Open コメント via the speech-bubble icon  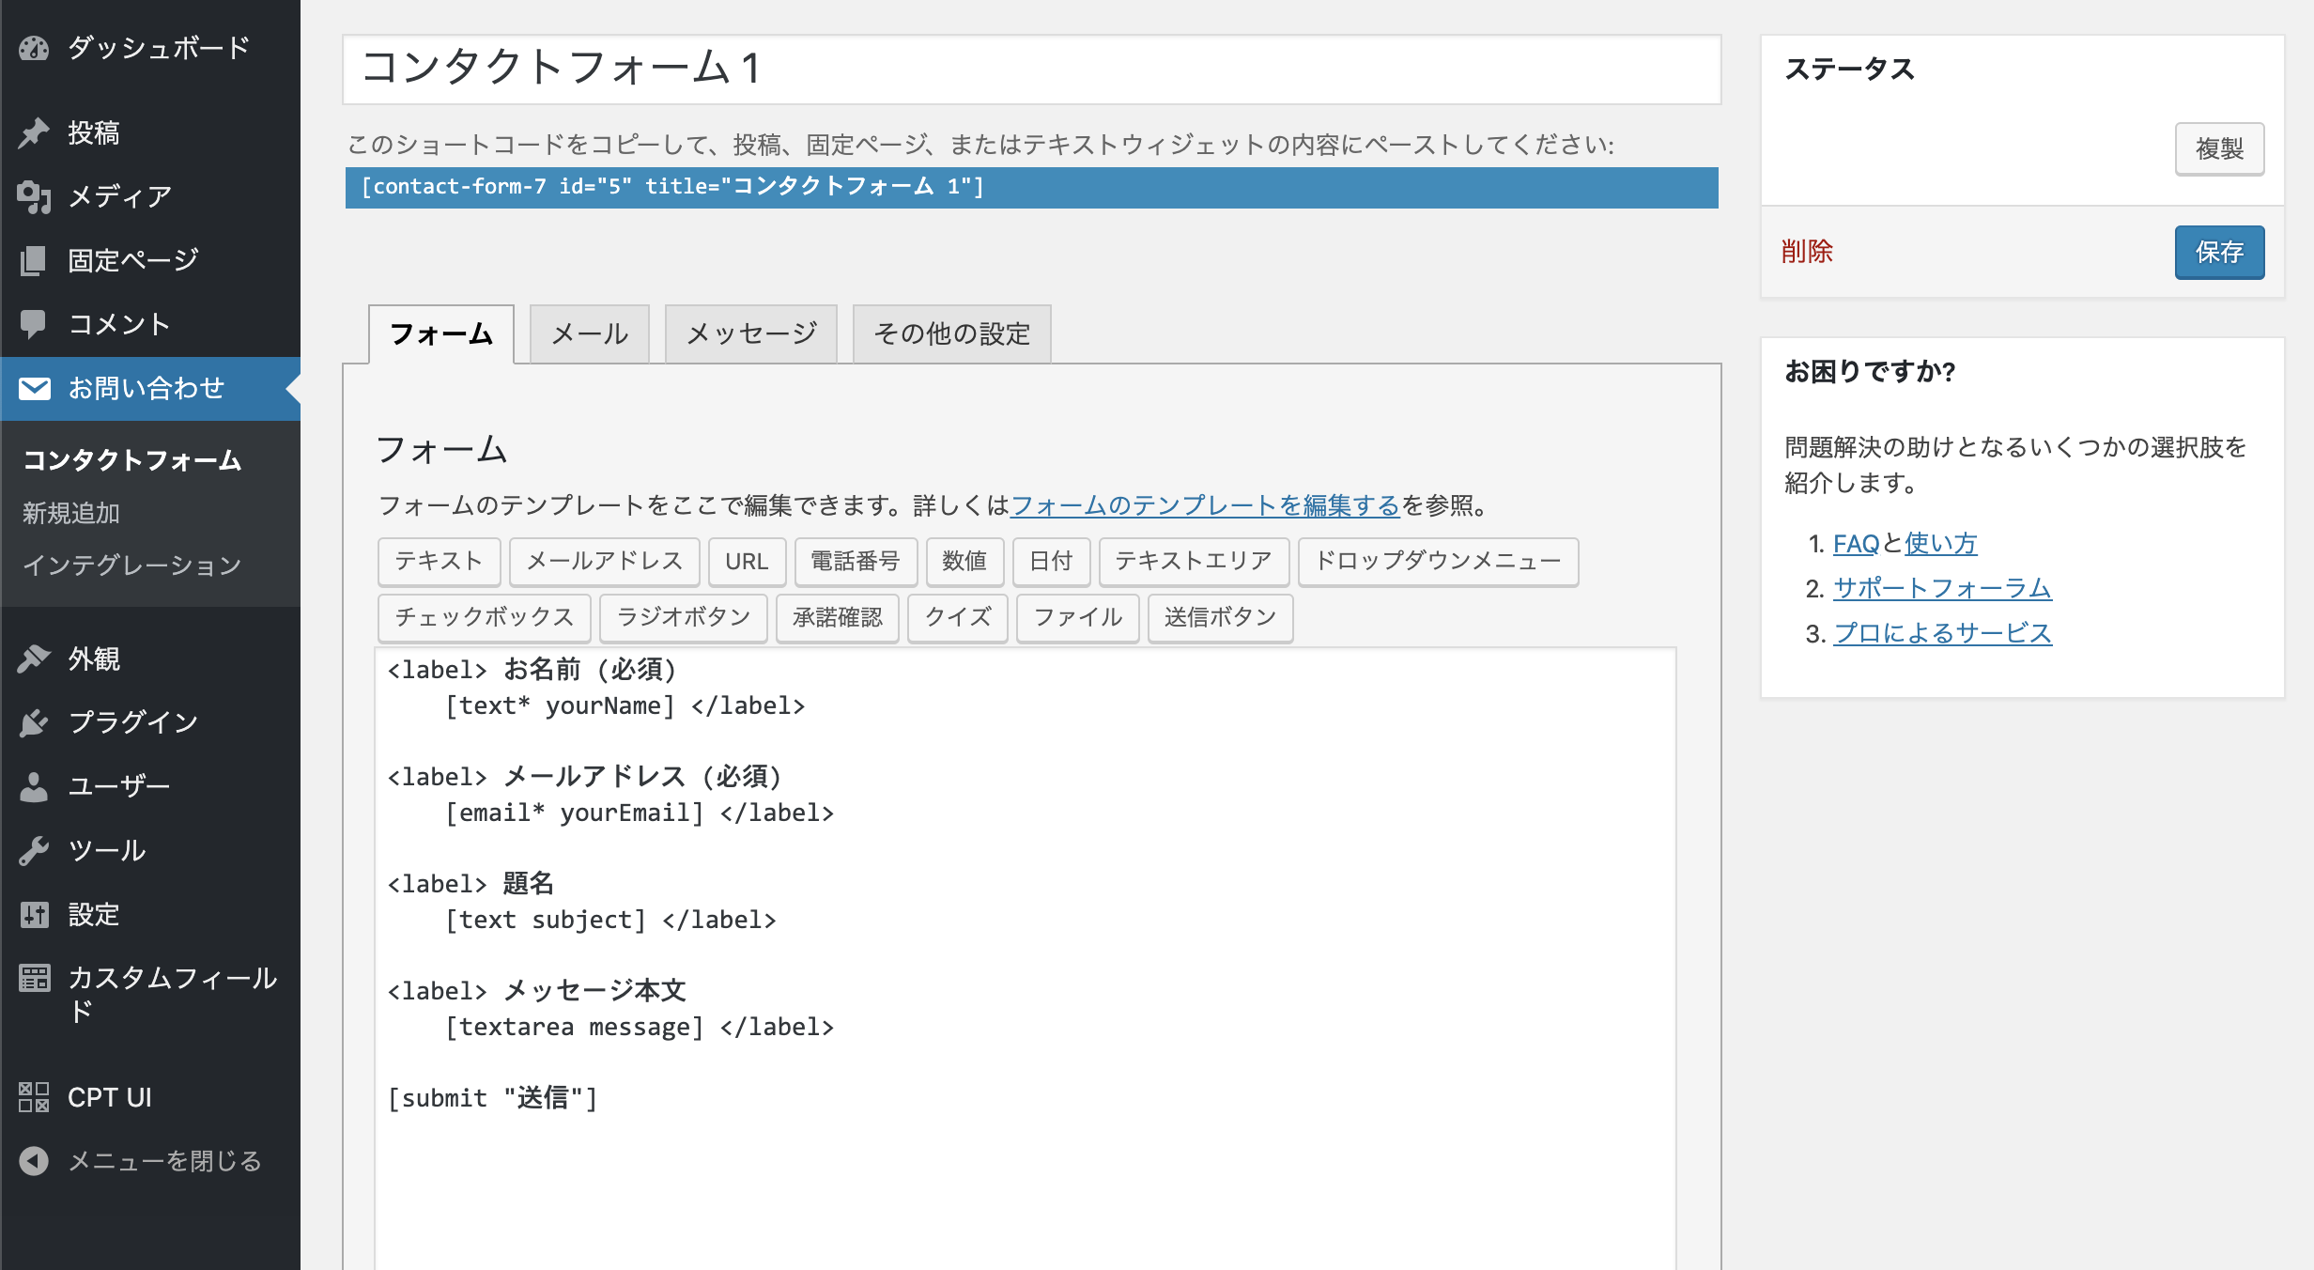[35, 323]
